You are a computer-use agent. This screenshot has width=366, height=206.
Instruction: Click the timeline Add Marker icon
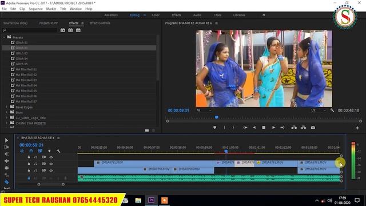[49, 151]
